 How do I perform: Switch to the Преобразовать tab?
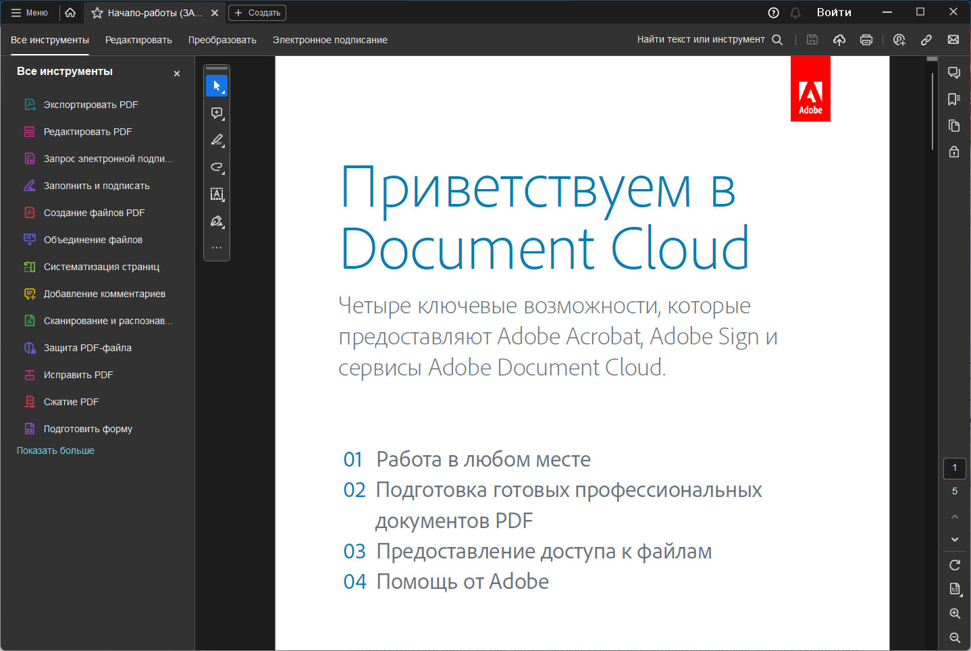(x=222, y=40)
